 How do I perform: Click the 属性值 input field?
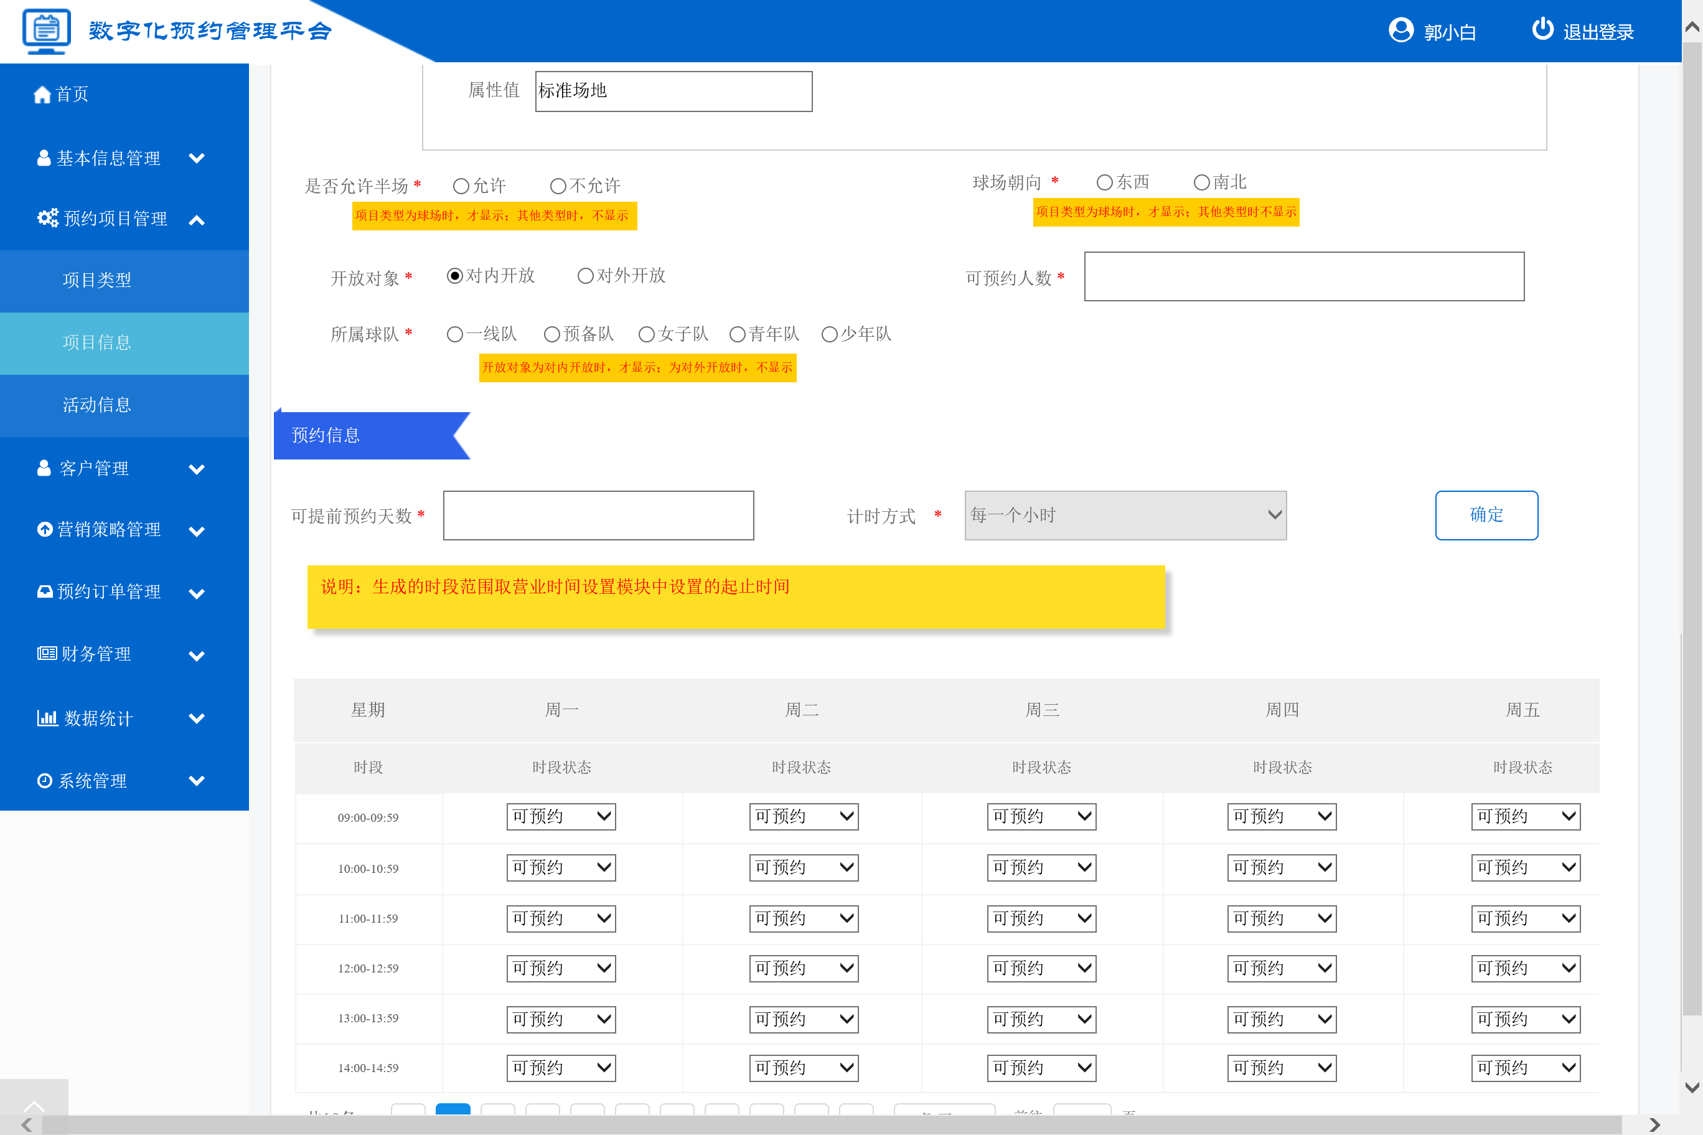[673, 91]
